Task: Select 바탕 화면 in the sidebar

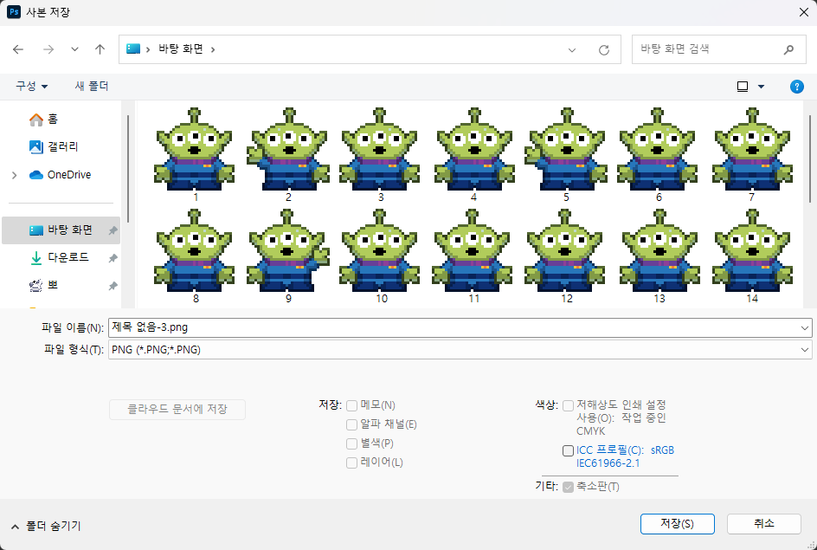Action: pos(61,230)
